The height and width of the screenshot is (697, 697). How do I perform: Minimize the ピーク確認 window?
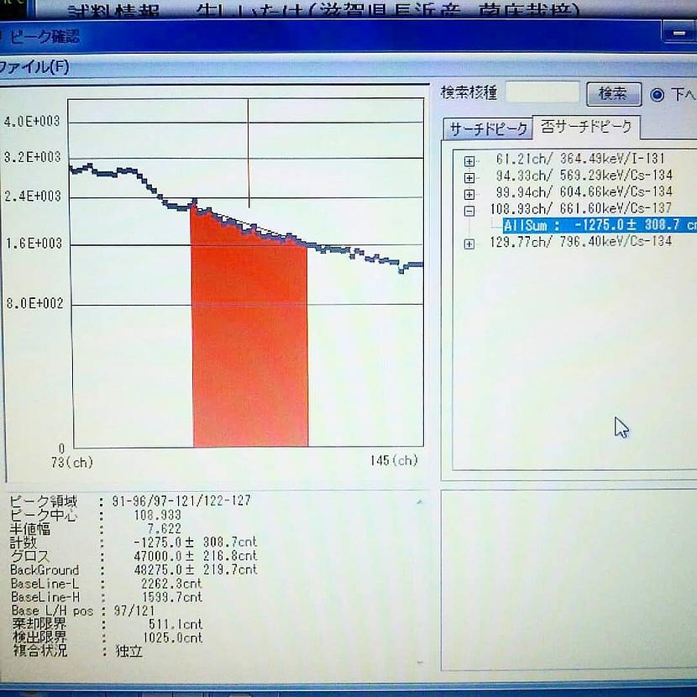pyautogui.click(x=678, y=34)
